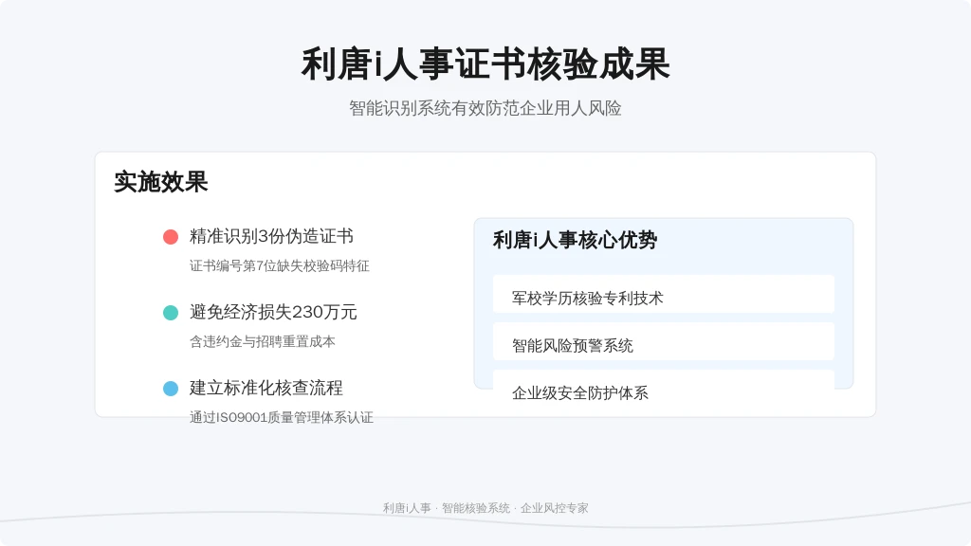Viewport: 971px width, 546px height.
Task: Click the subtitle 智能识别系统有效防范企业用人风险
Action: (485, 108)
